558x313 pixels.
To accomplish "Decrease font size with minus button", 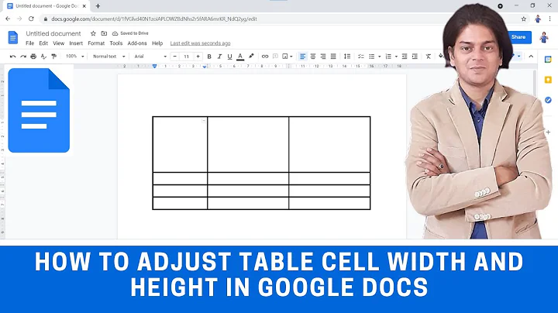I will click(174, 57).
